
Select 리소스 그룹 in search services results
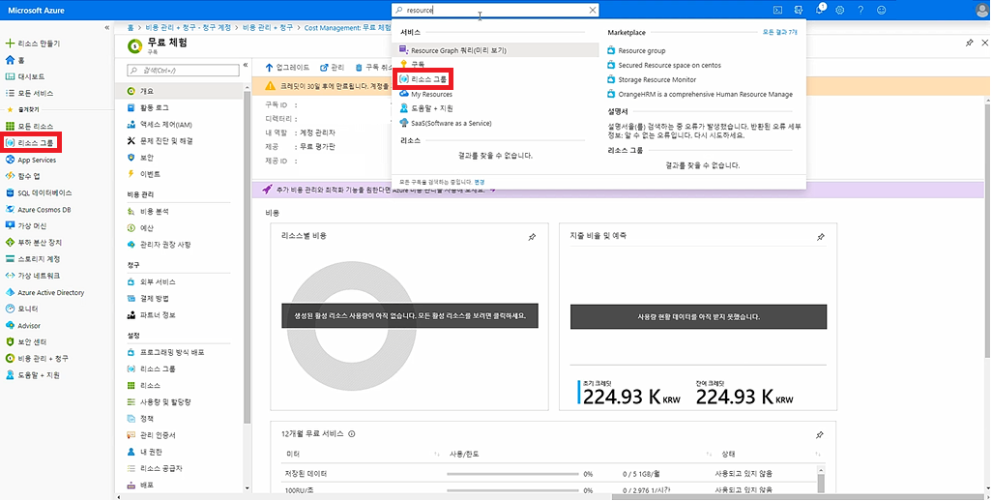(423, 79)
